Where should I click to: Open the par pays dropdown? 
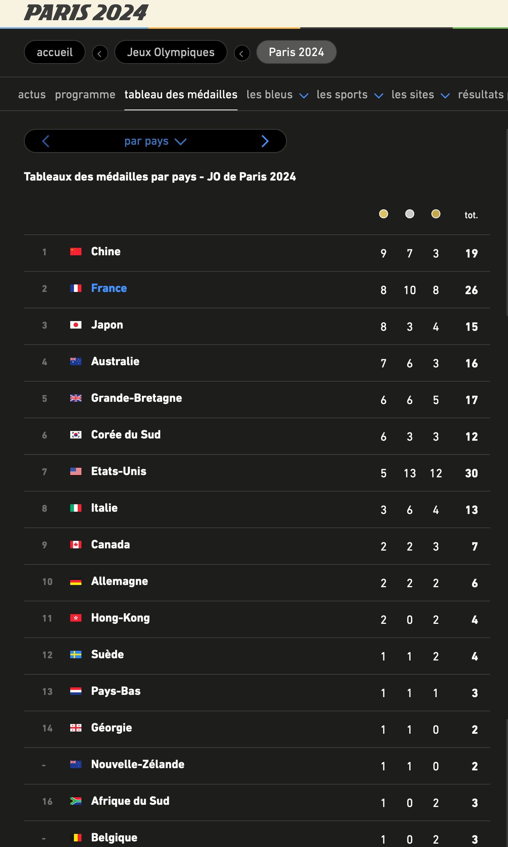pos(155,141)
